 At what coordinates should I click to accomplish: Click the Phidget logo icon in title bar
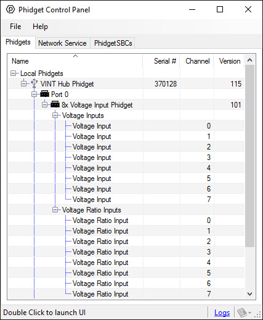[10, 9]
